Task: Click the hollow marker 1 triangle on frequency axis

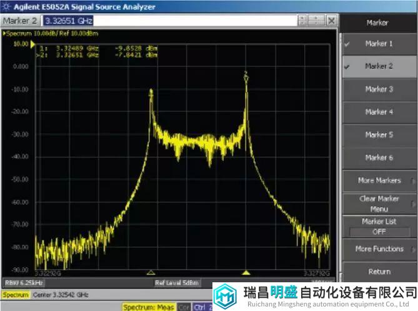Action: [151, 272]
